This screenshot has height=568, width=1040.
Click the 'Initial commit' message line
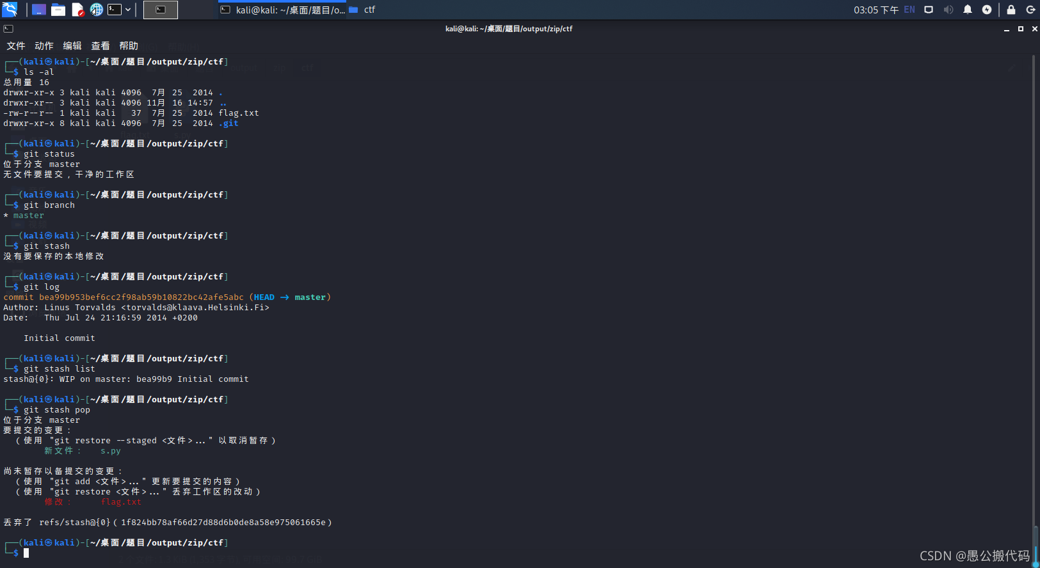point(60,338)
